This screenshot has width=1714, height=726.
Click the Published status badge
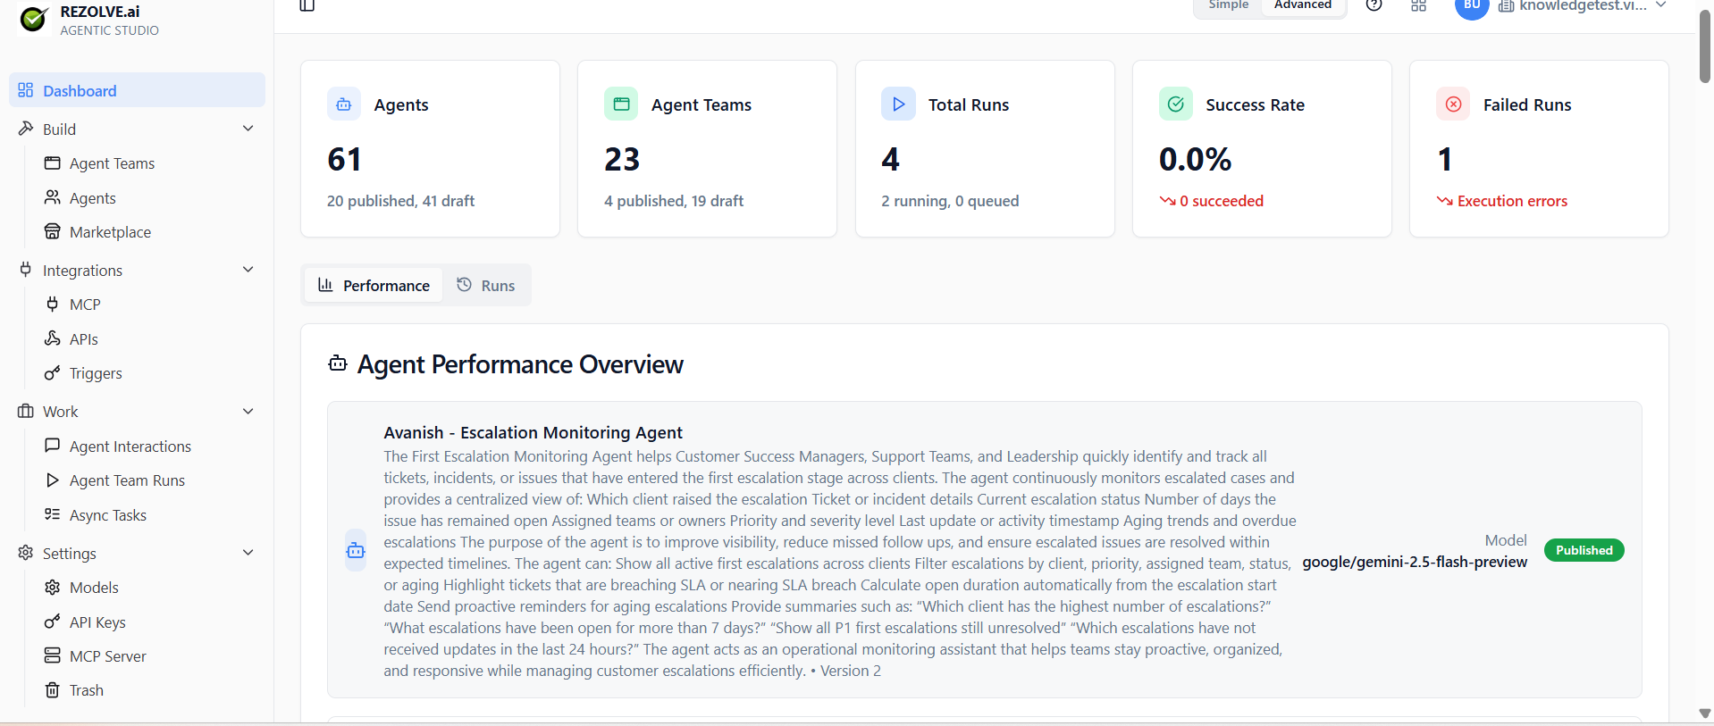tap(1584, 550)
